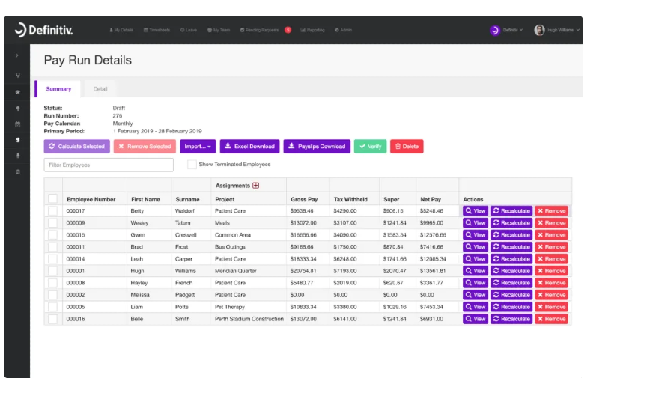Image resolution: width=656 pixels, height=393 pixels.
Task: Open the calendar icon in sidebar
Action: 17,124
